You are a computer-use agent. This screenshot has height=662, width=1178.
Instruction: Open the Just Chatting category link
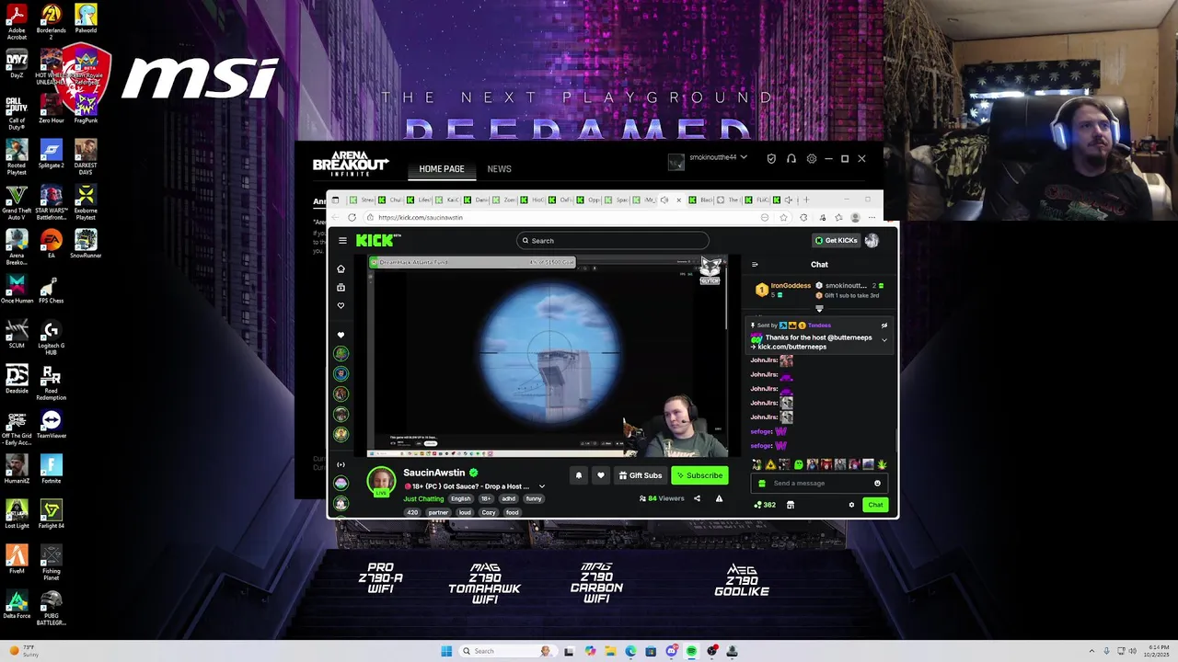(423, 499)
